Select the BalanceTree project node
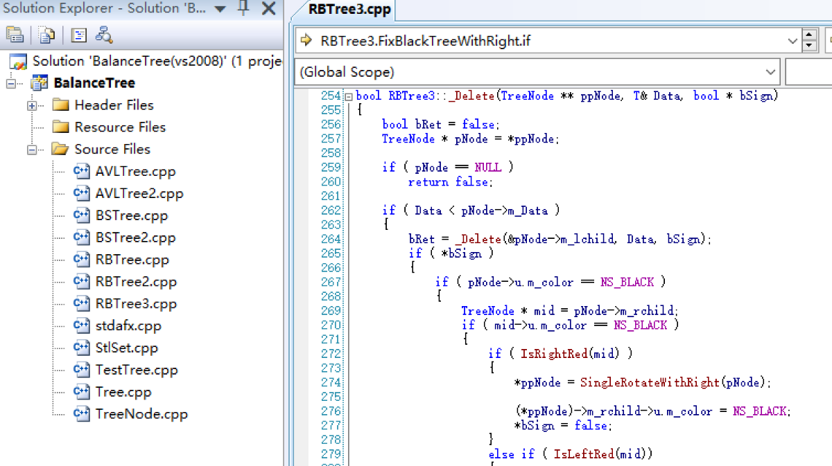Image resolution: width=832 pixels, height=466 pixels. pos(94,83)
